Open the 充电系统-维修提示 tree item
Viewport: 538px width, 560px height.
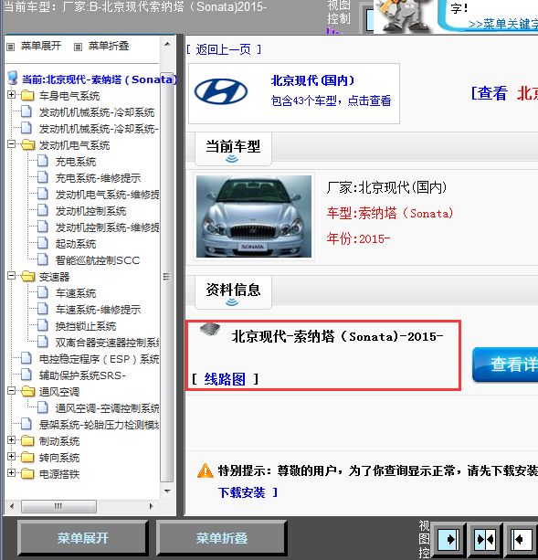pyautogui.click(x=98, y=178)
